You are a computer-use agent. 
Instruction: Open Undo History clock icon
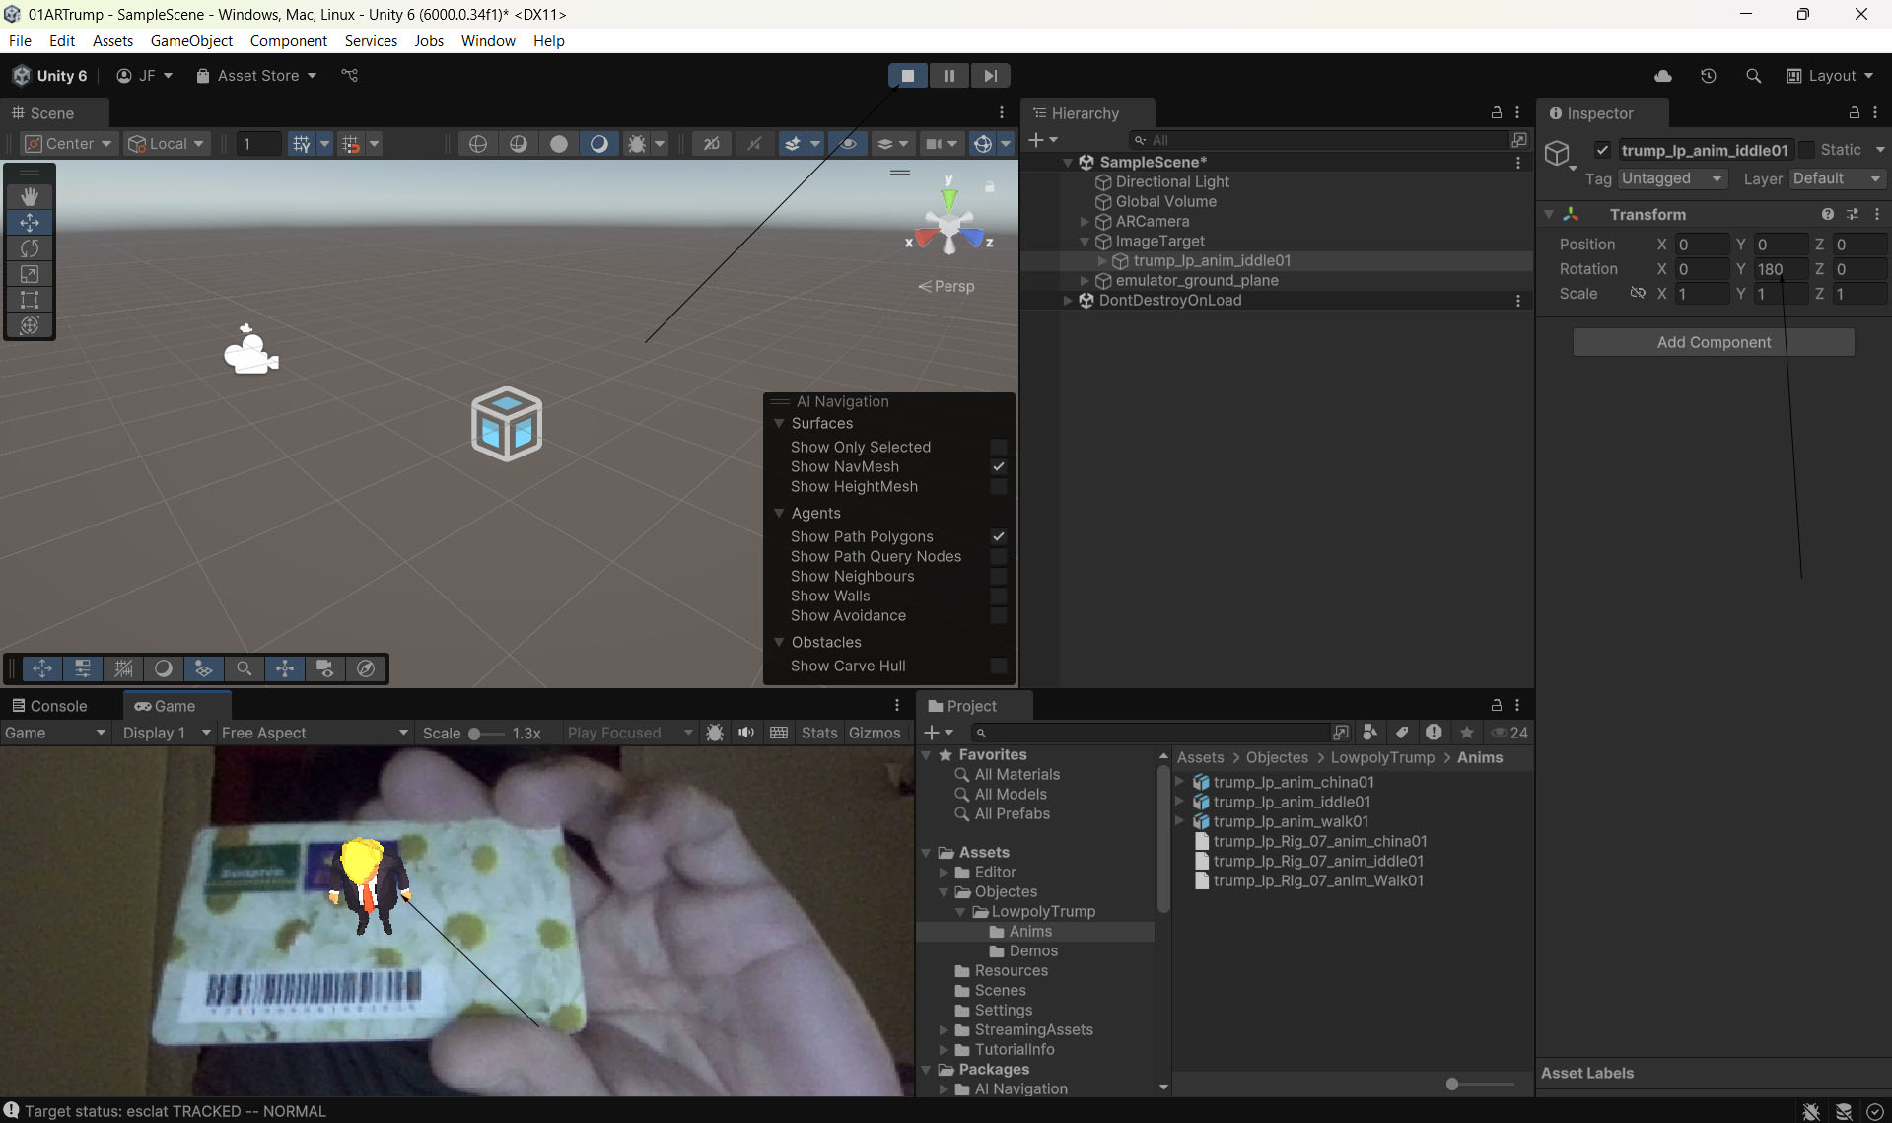[x=1708, y=76]
